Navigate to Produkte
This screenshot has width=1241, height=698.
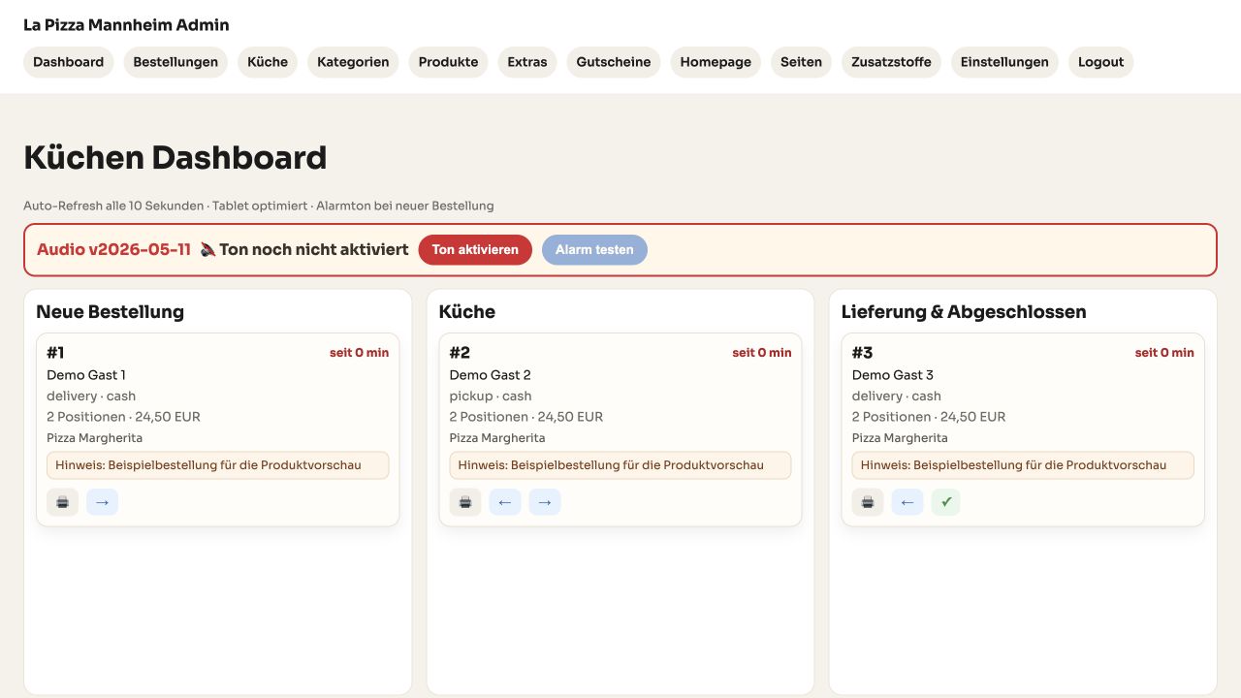(448, 62)
